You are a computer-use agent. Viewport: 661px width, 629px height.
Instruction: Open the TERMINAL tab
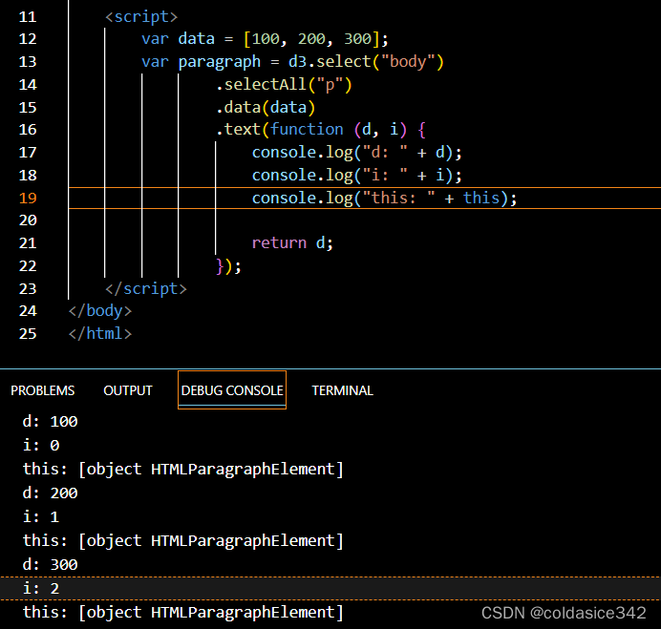pyautogui.click(x=342, y=390)
